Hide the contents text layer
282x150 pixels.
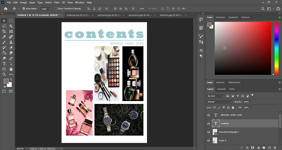pyautogui.click(x=209, y=124)
